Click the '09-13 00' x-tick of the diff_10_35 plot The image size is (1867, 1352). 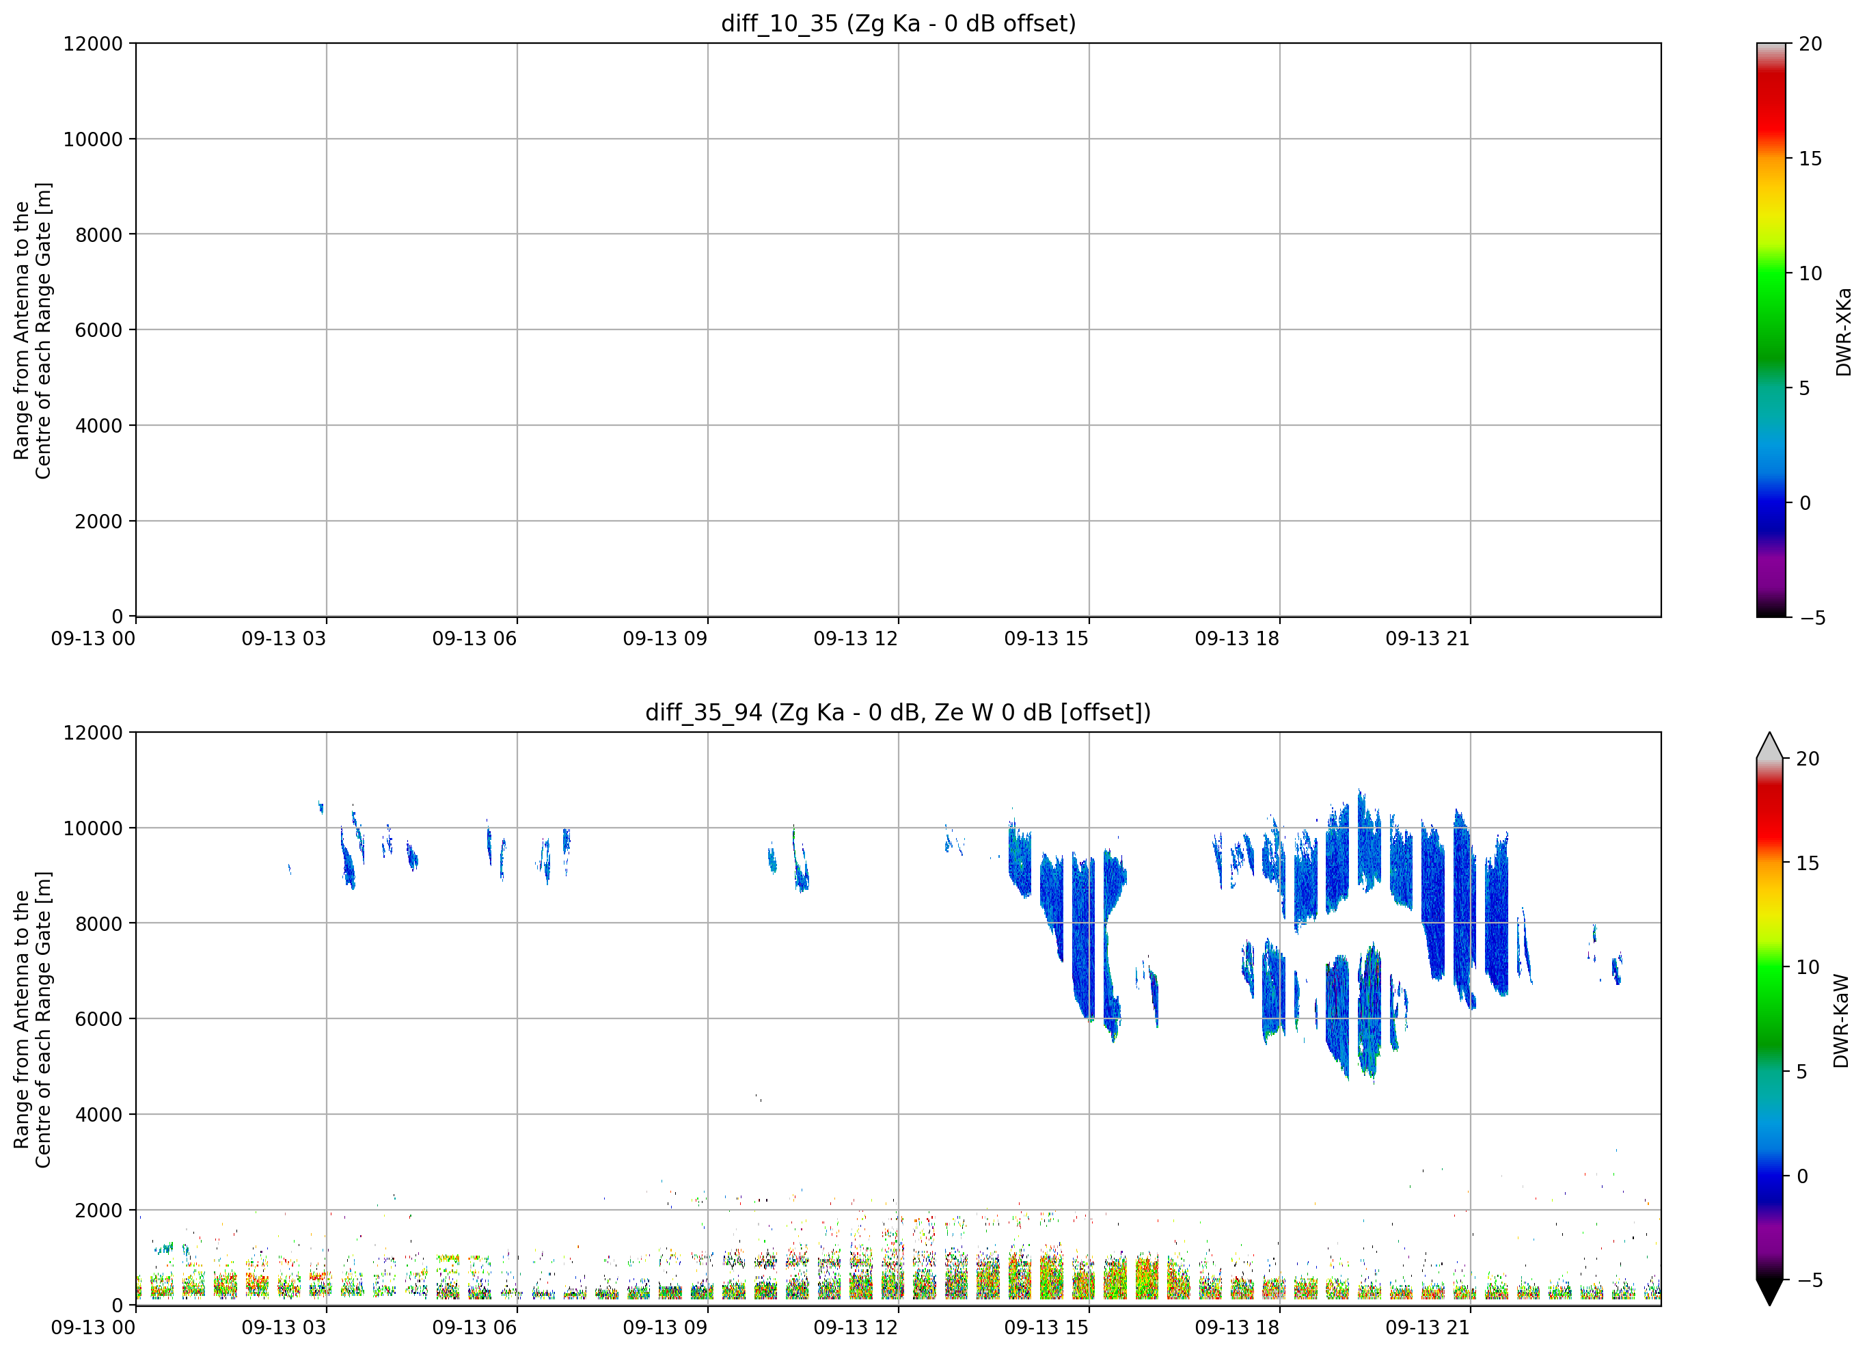click(93, 639)
